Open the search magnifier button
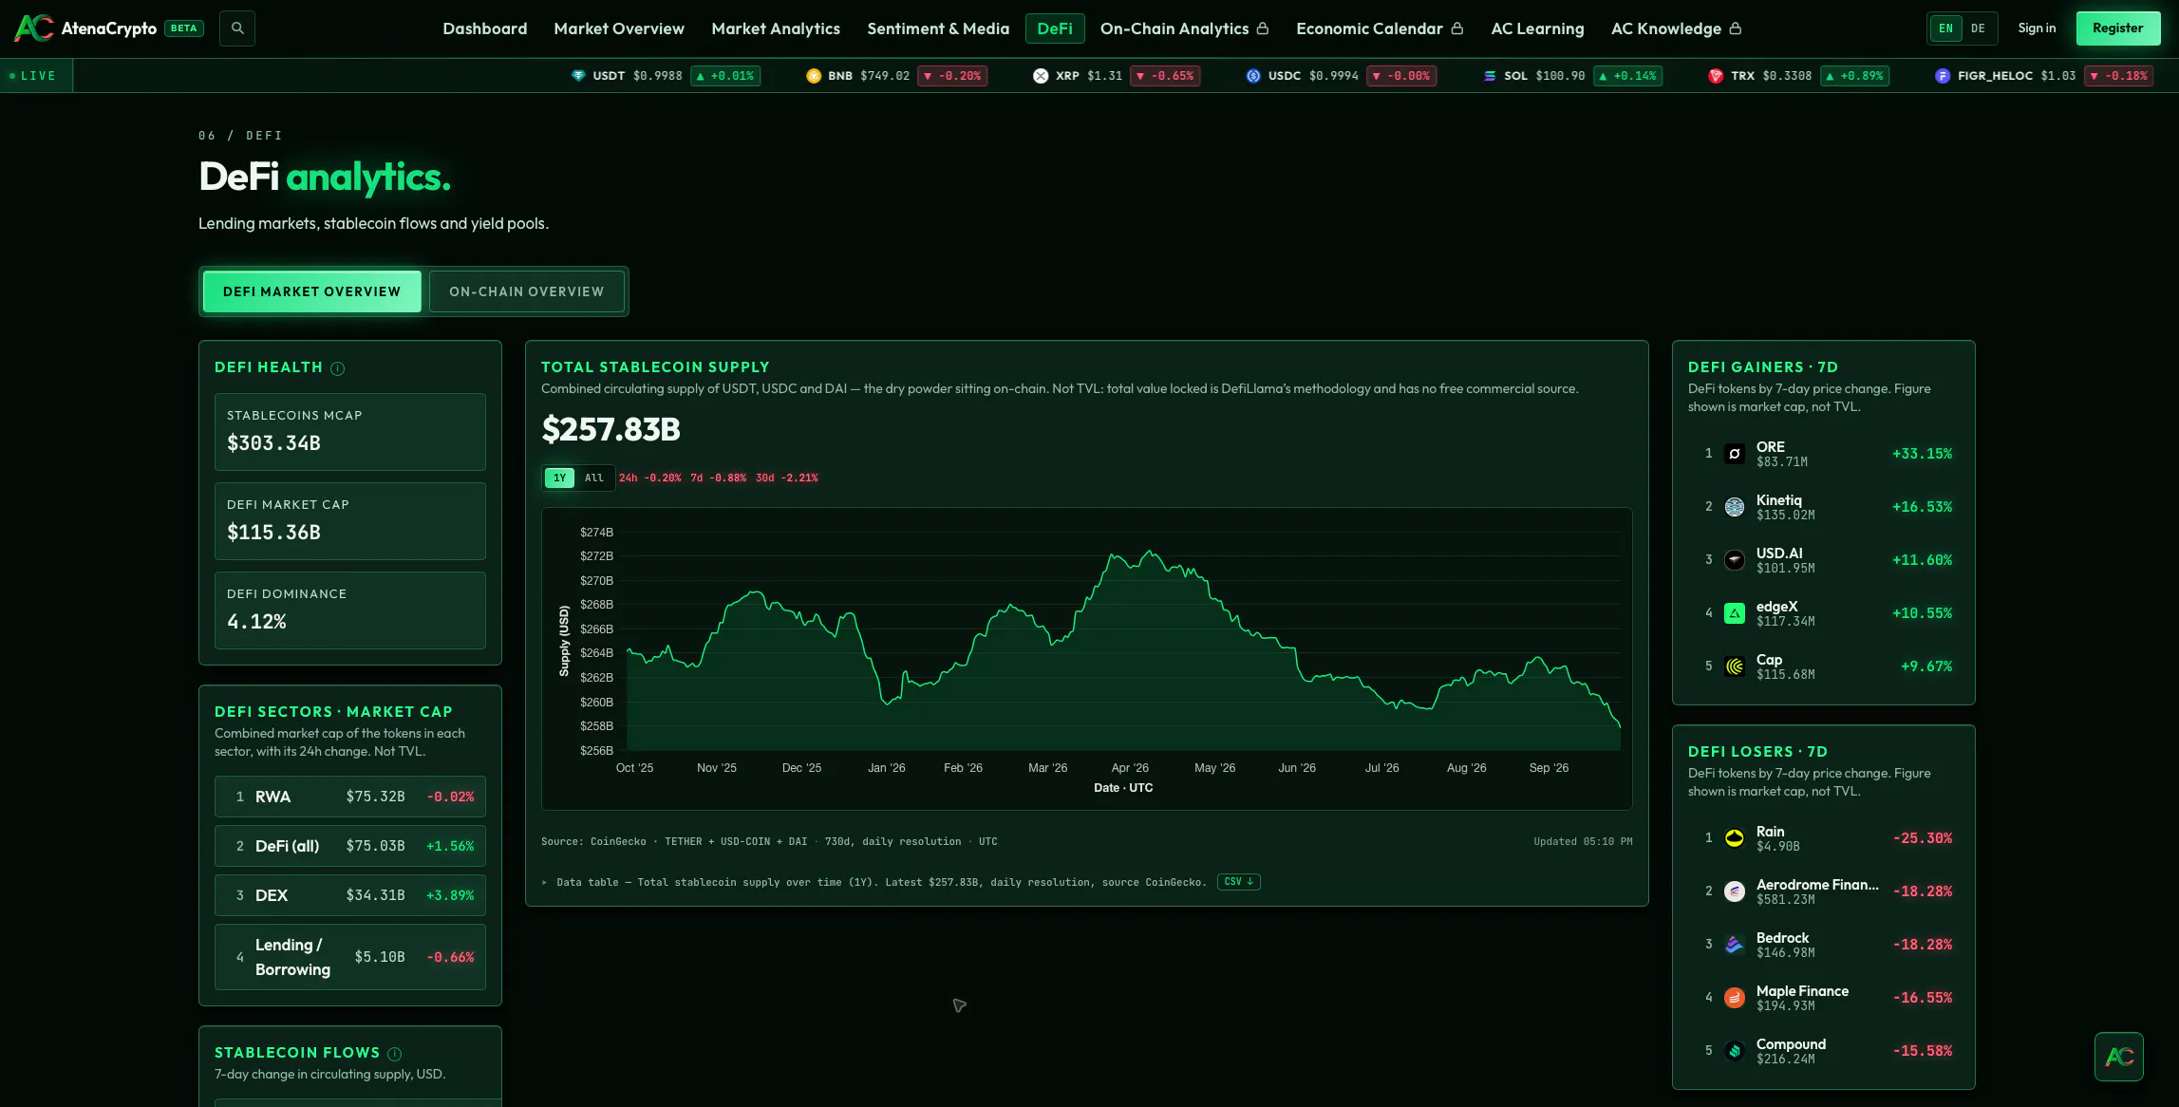 [237, 28]
